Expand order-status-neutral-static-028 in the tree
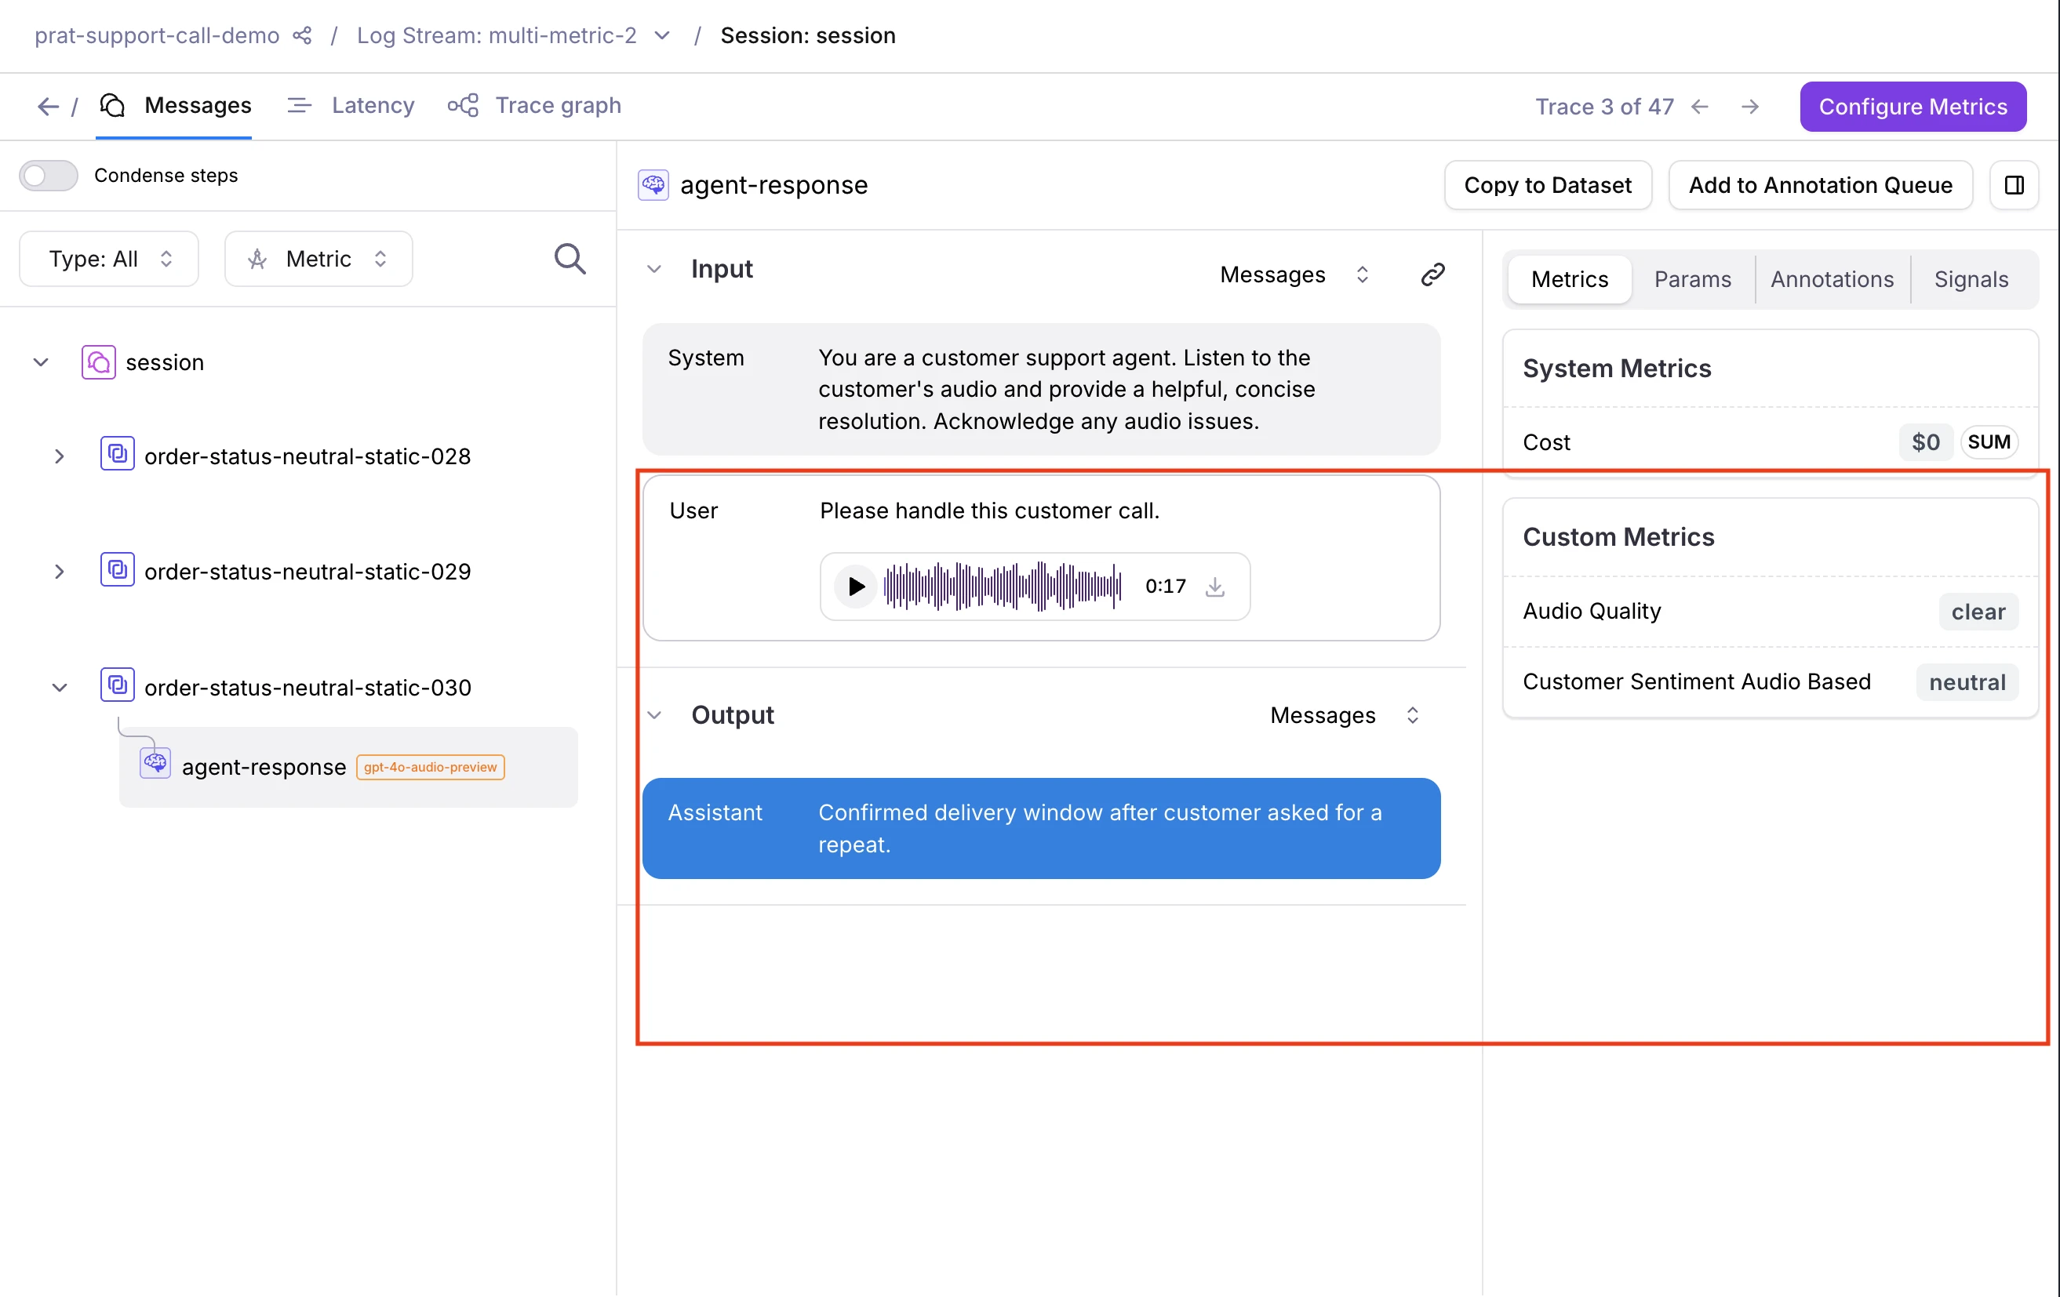 pyautogui.click(x=59, y=456)
